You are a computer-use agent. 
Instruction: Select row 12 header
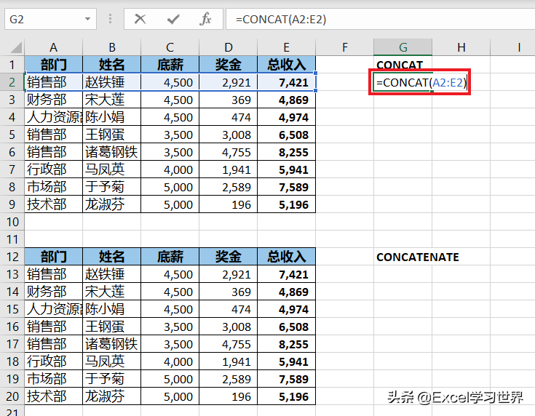12,257
